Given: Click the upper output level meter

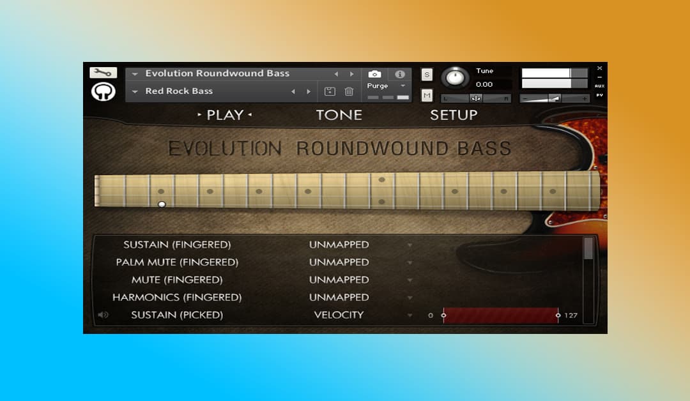Looking at the screenshot, I should 555,73.
